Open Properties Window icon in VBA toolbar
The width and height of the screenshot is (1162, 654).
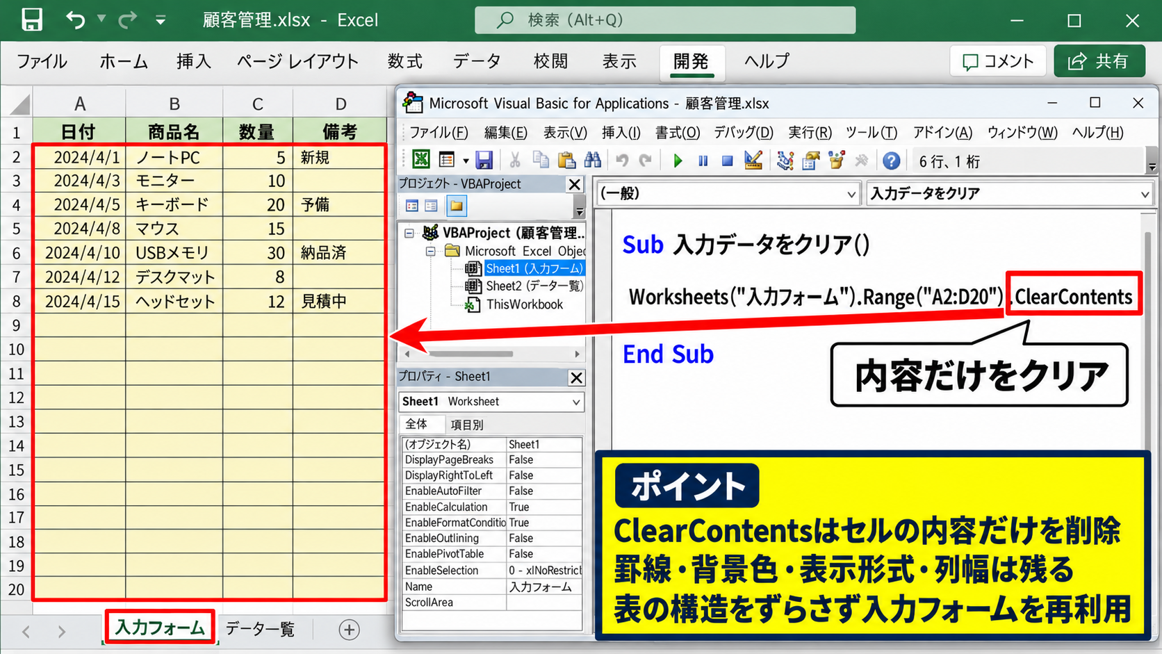click(810, 161)
